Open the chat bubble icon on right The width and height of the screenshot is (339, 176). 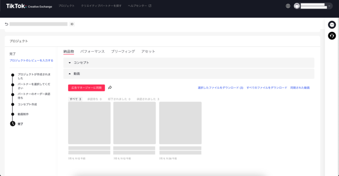click(x=332, y=25)
